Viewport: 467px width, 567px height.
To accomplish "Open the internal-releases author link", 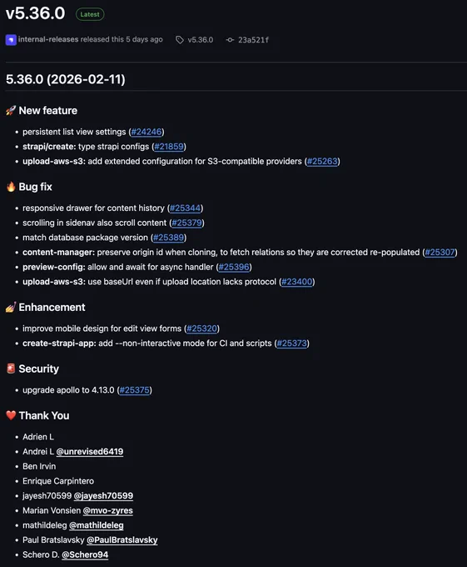I will click(x=48, y=39).
